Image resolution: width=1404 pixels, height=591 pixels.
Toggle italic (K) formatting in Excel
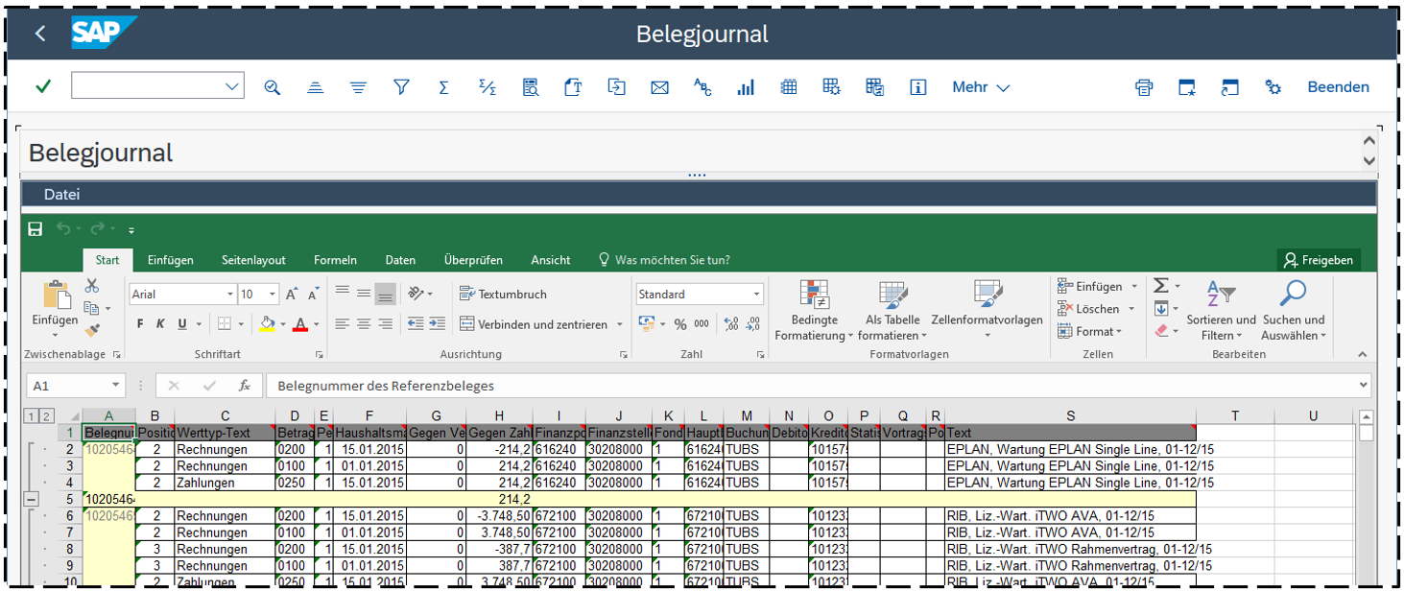click(160, 324)
